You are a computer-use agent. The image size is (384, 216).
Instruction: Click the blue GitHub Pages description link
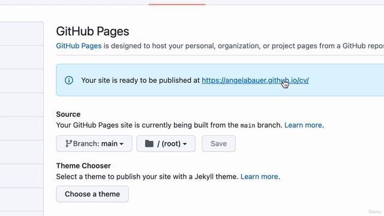tap(79, 46)
